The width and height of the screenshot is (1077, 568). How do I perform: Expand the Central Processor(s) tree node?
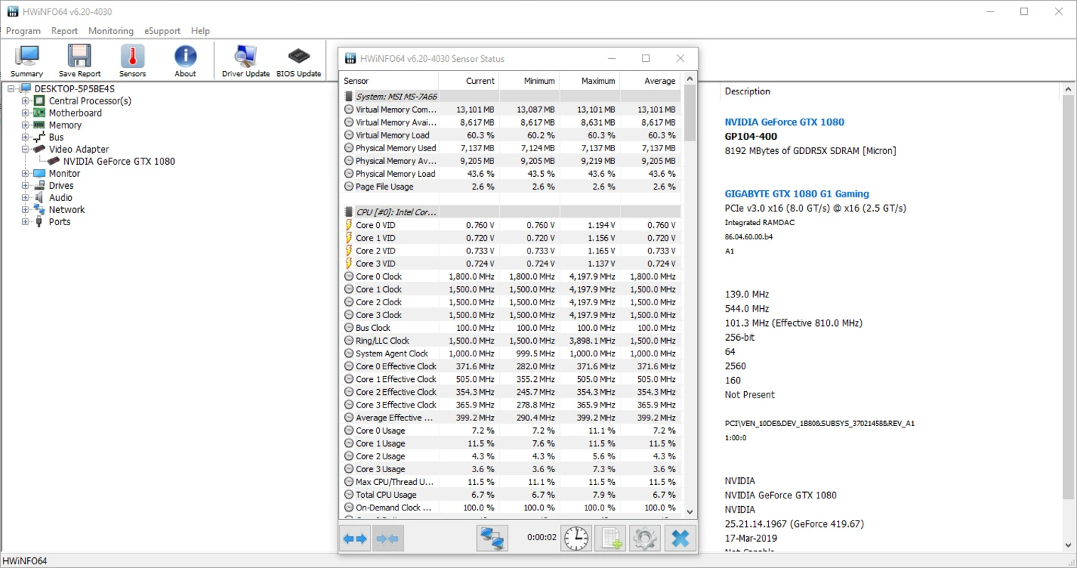coord(26,101)
